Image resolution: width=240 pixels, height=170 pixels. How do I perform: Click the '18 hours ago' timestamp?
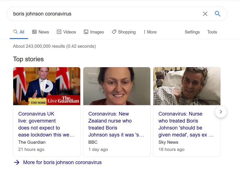click(171, 149)
